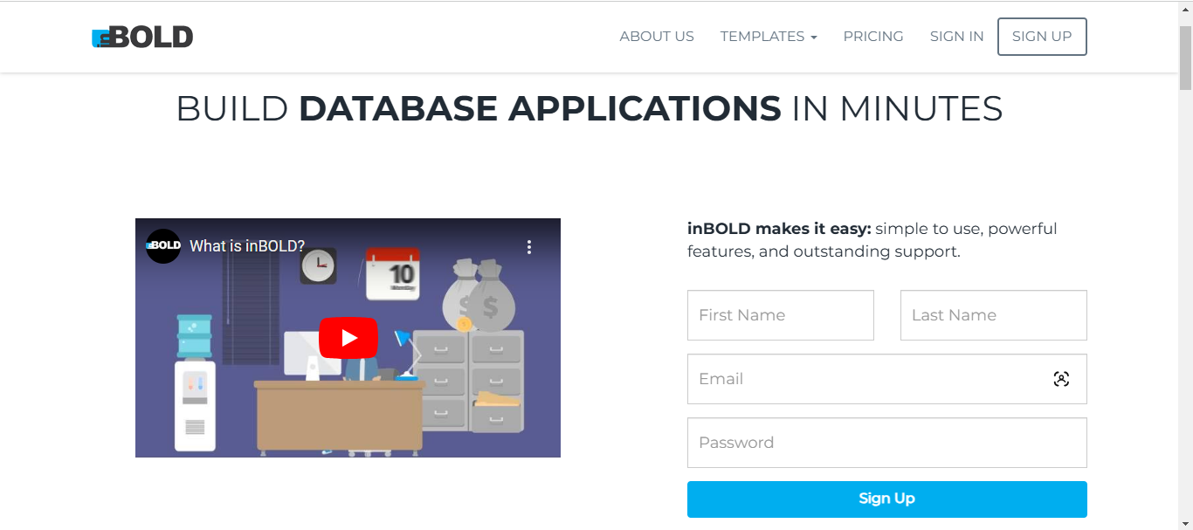
Task: Focus the First Name input field
Action: click(781, 315)
